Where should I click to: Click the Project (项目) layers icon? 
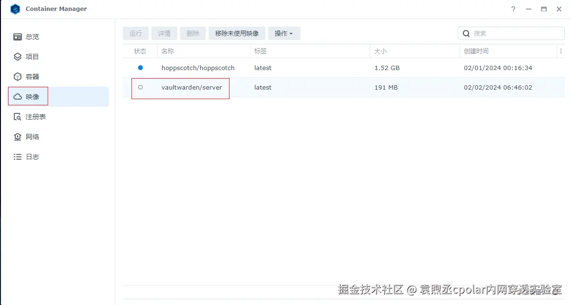coord(18,57)
